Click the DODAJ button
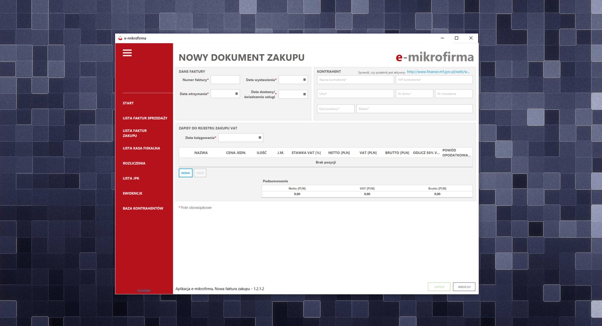602x326 pixels. click(x=185, y=173)
